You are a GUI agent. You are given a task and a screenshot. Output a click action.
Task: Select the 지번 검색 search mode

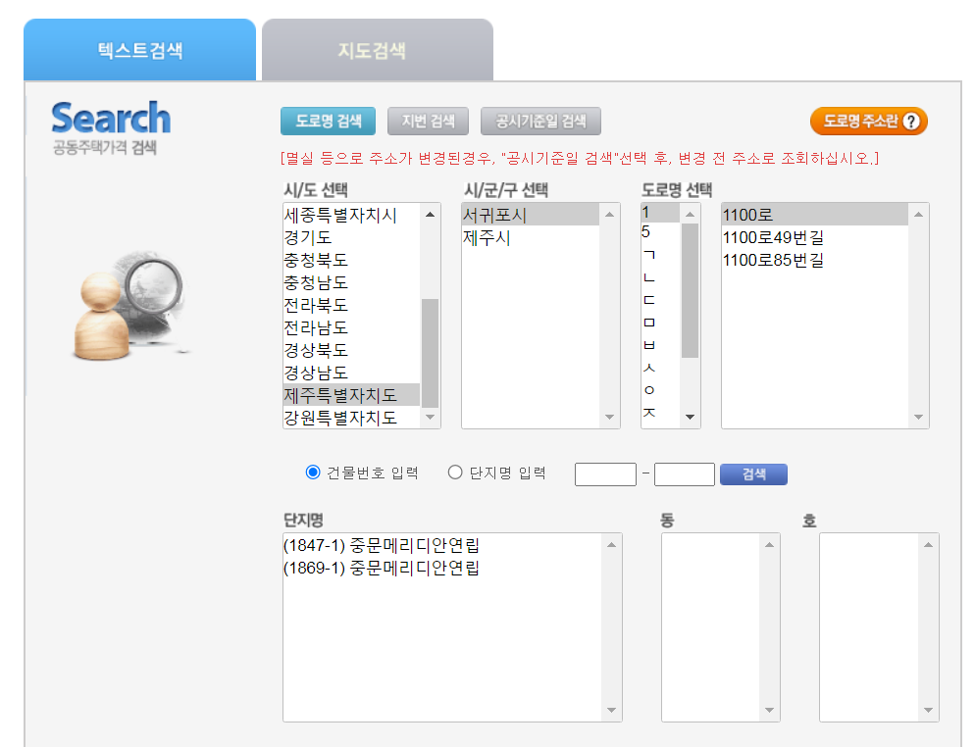428,121
